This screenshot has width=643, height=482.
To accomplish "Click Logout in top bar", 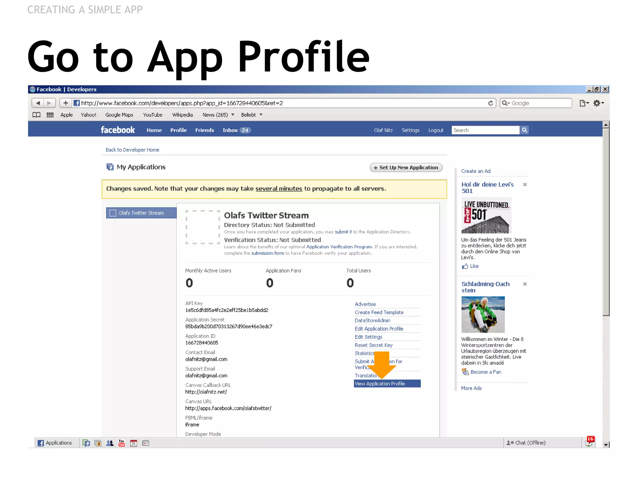I will click(x=436, y=130).
